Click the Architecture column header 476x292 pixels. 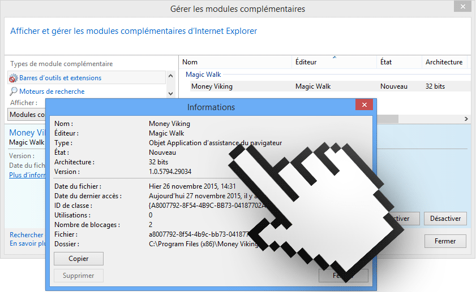click(444, 62)
